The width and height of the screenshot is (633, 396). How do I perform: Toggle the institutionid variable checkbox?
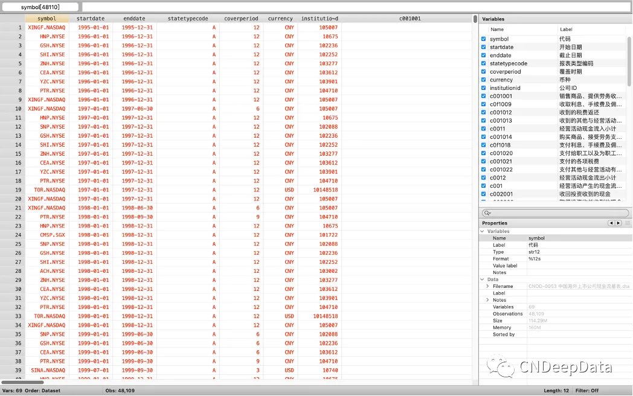[x=483, y=88]
